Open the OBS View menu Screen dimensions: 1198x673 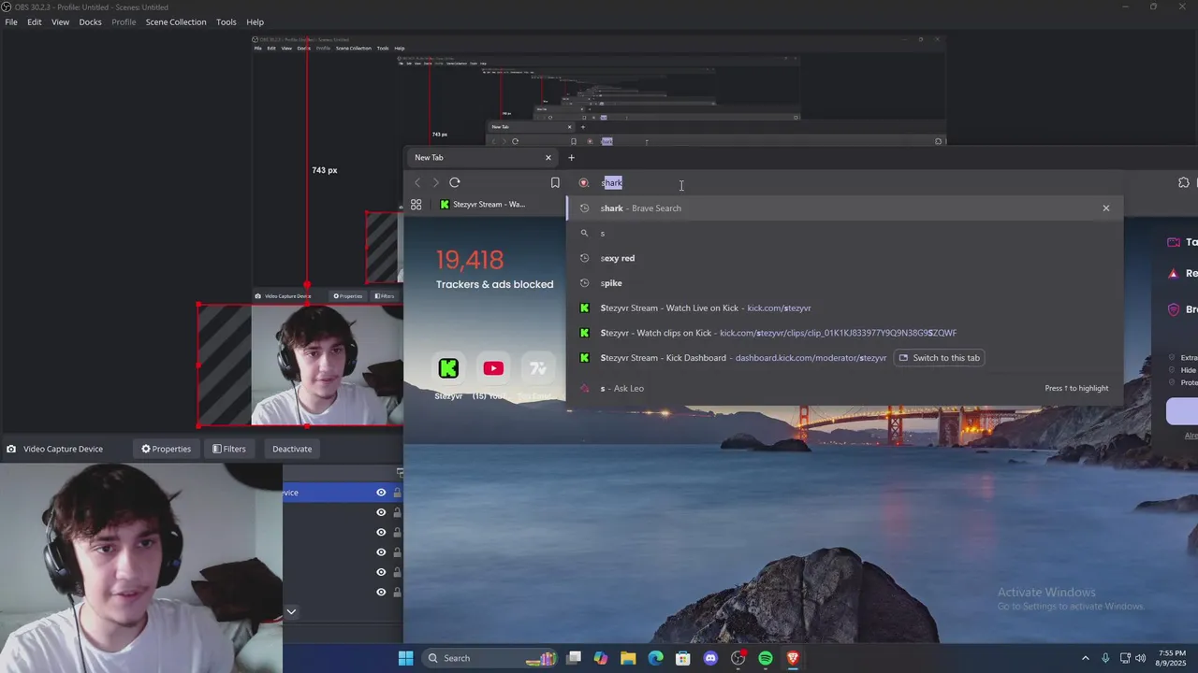60,21
